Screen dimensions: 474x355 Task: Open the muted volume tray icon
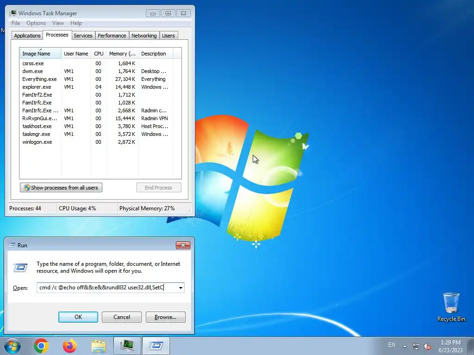click(x=427, y=346)
